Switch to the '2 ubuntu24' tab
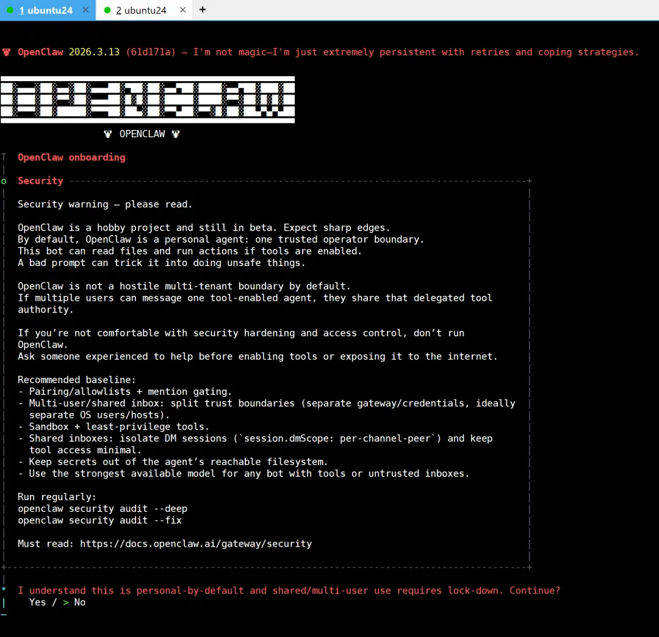 coord(144,10)
